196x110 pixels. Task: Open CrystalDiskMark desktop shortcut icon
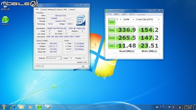(x=5, y=20)
